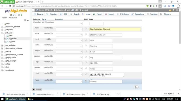
Task: Click the img value textarea
Action: (107, 75)
